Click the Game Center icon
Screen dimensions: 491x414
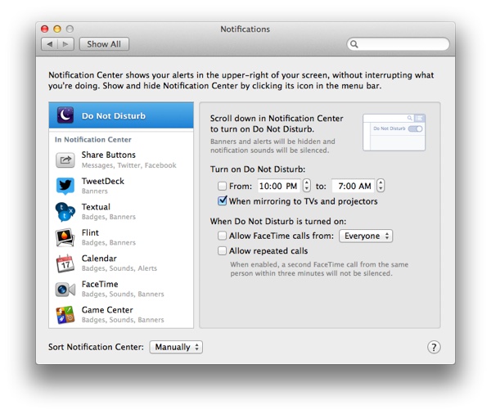(x=65, y=315)
